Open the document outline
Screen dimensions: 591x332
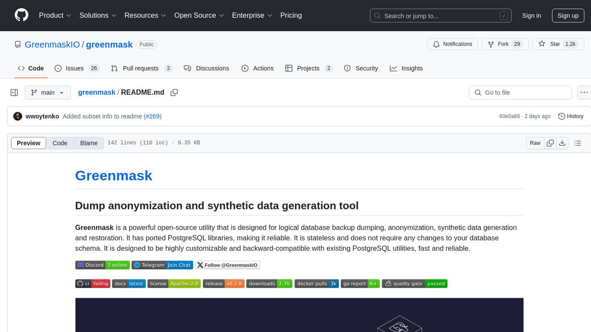point(578,143)
